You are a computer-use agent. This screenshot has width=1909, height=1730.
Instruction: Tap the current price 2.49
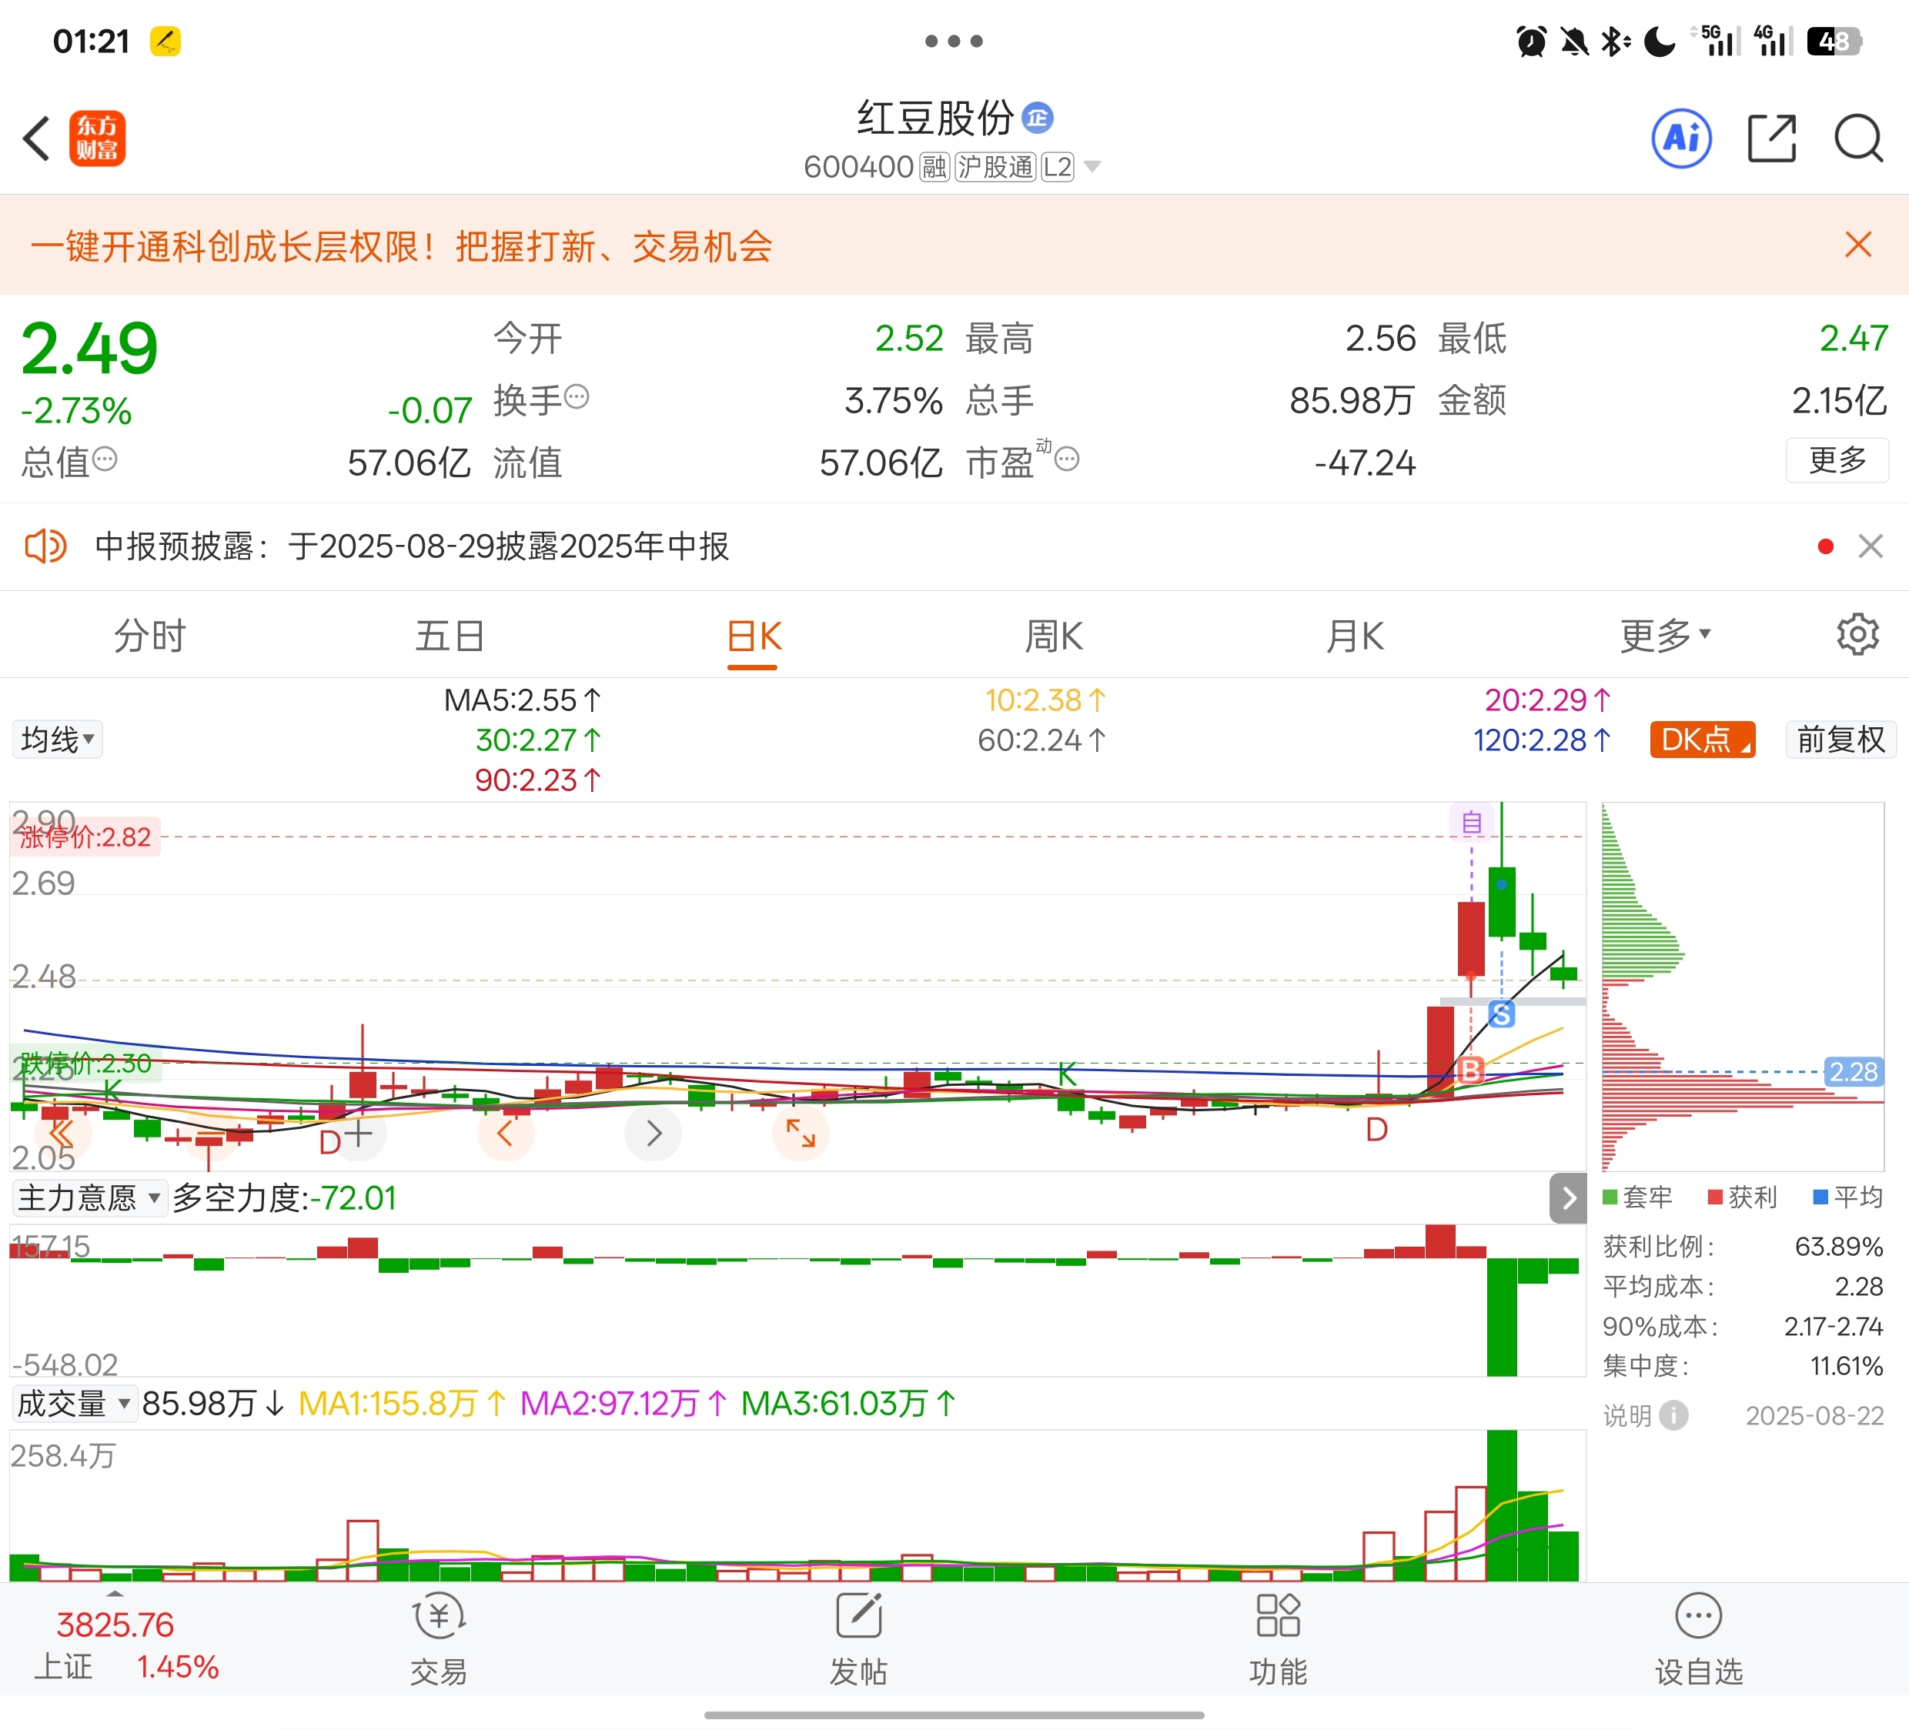click(89, 349)
